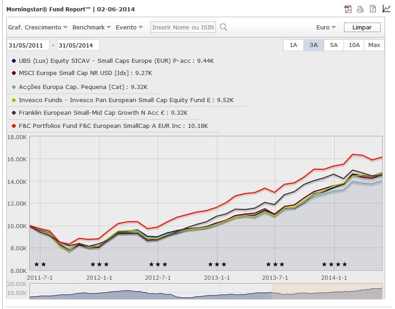
Task: Export report as PDF icon
Action: [348, 9]
